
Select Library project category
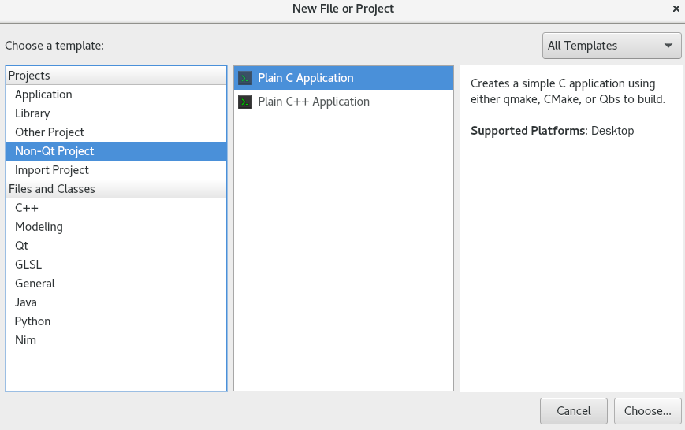point(116,113)
